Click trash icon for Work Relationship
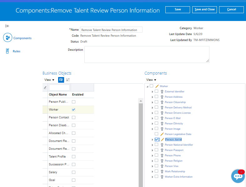The image size is (246, 187). tap(162, 171)
